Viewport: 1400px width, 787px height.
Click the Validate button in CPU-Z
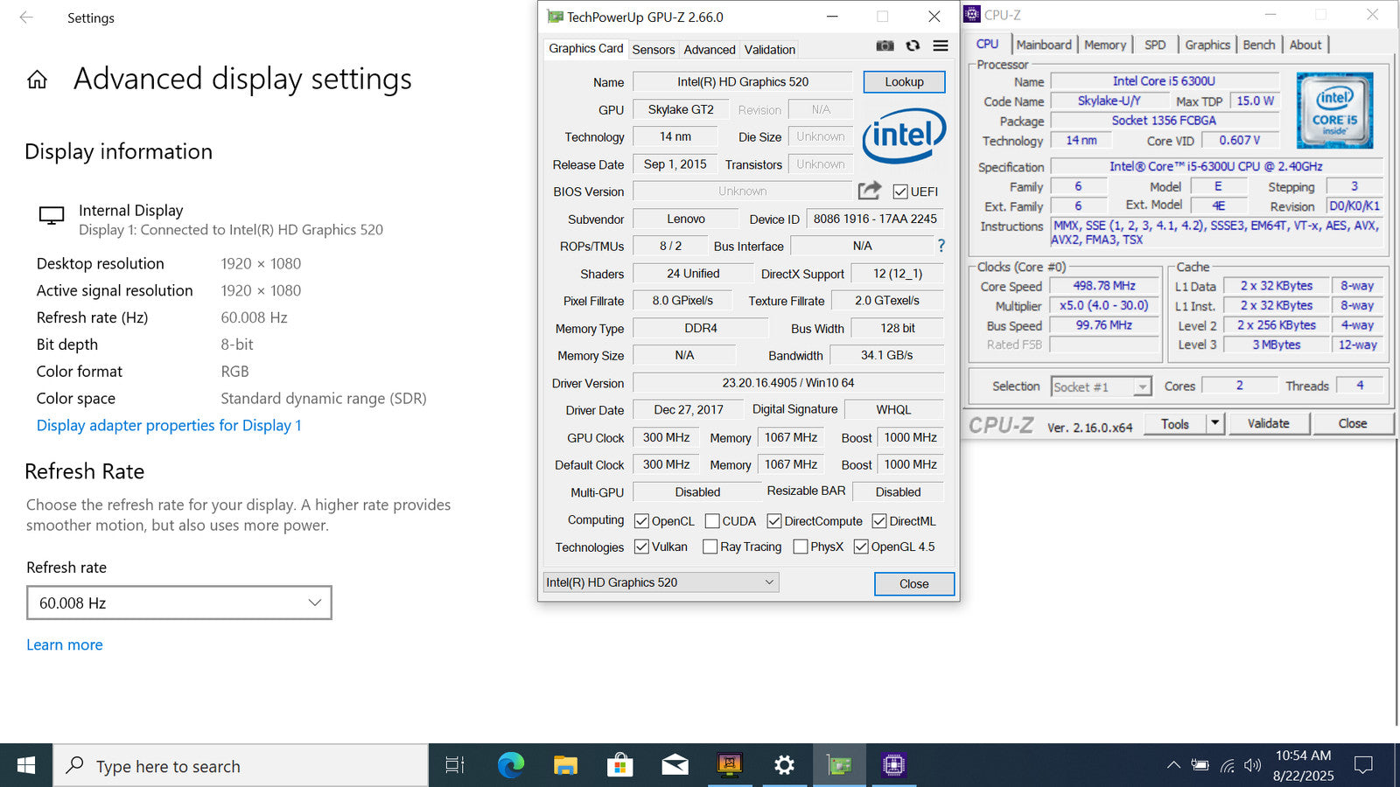1268,423
